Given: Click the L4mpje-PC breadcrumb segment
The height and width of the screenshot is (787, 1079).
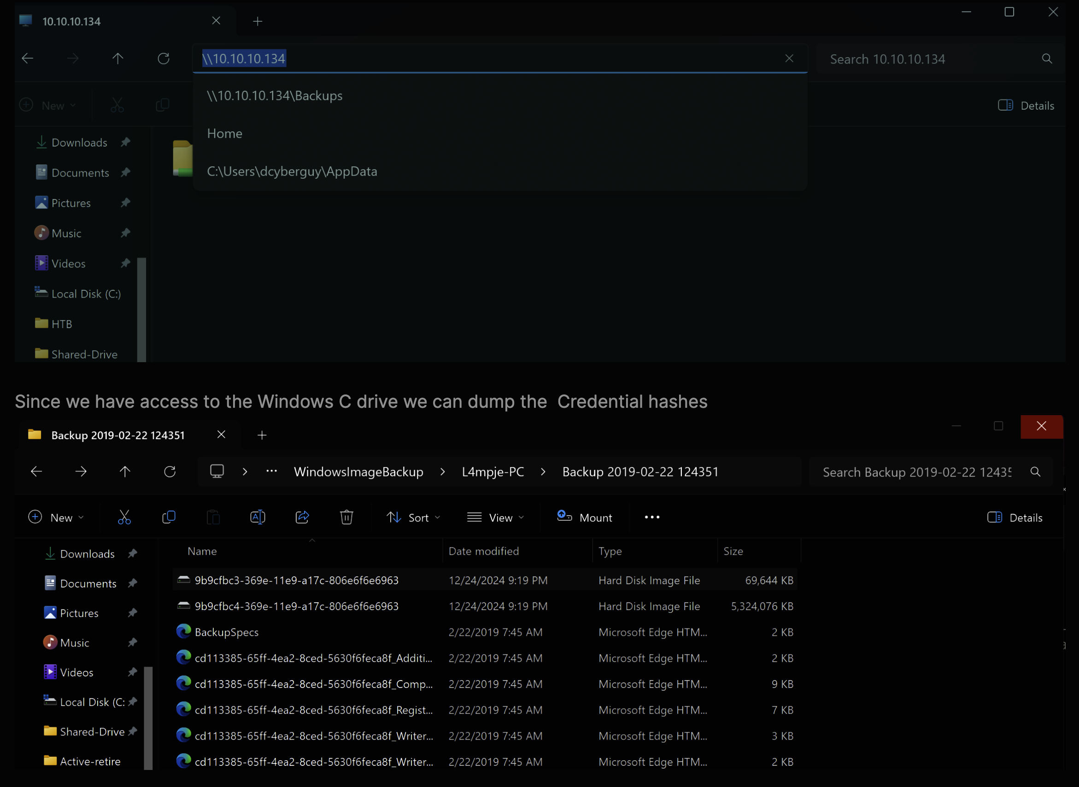Looking at the screenshot, I should coord(493,472).
